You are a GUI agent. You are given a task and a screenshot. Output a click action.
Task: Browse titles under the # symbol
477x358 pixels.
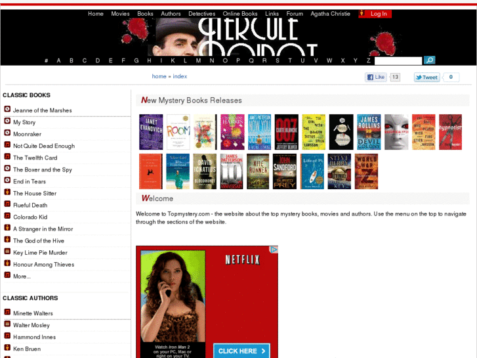pyautogui.click(x=46, y=60)
